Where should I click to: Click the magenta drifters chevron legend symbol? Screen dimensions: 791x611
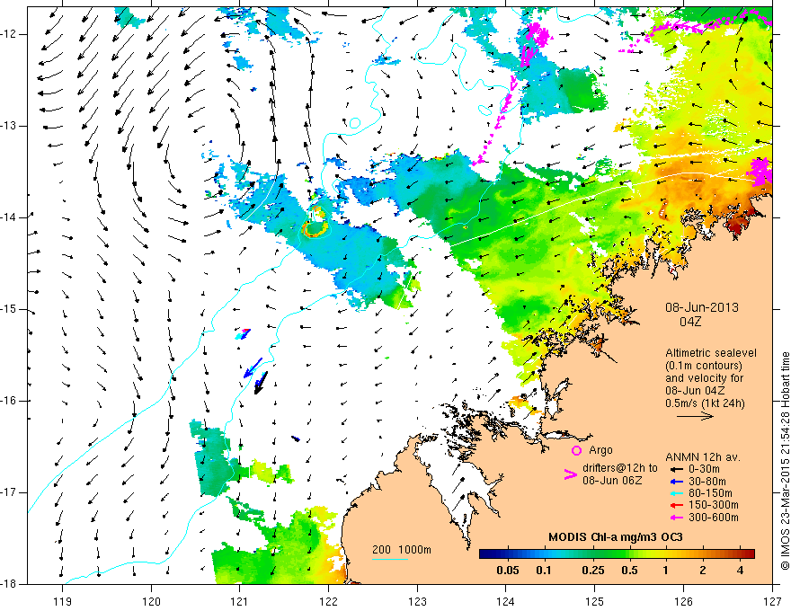click(x=570, y=474)
